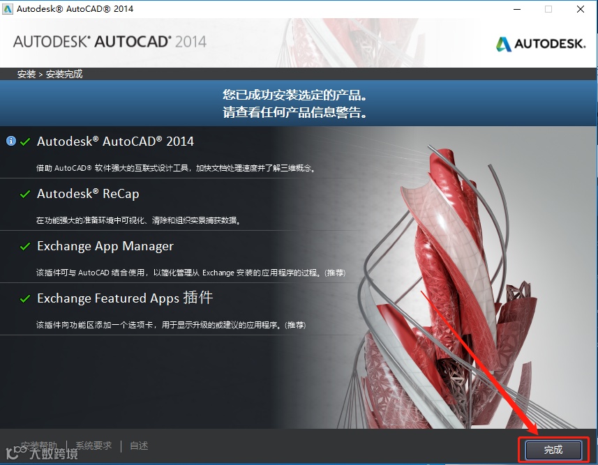The image size is (598, 465).
Task: Close the AutoCAD 2014 installer window
Action: point(581,9)
